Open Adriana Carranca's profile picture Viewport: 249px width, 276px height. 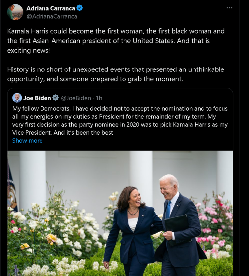pyautogui.click(x=15, y=12)
